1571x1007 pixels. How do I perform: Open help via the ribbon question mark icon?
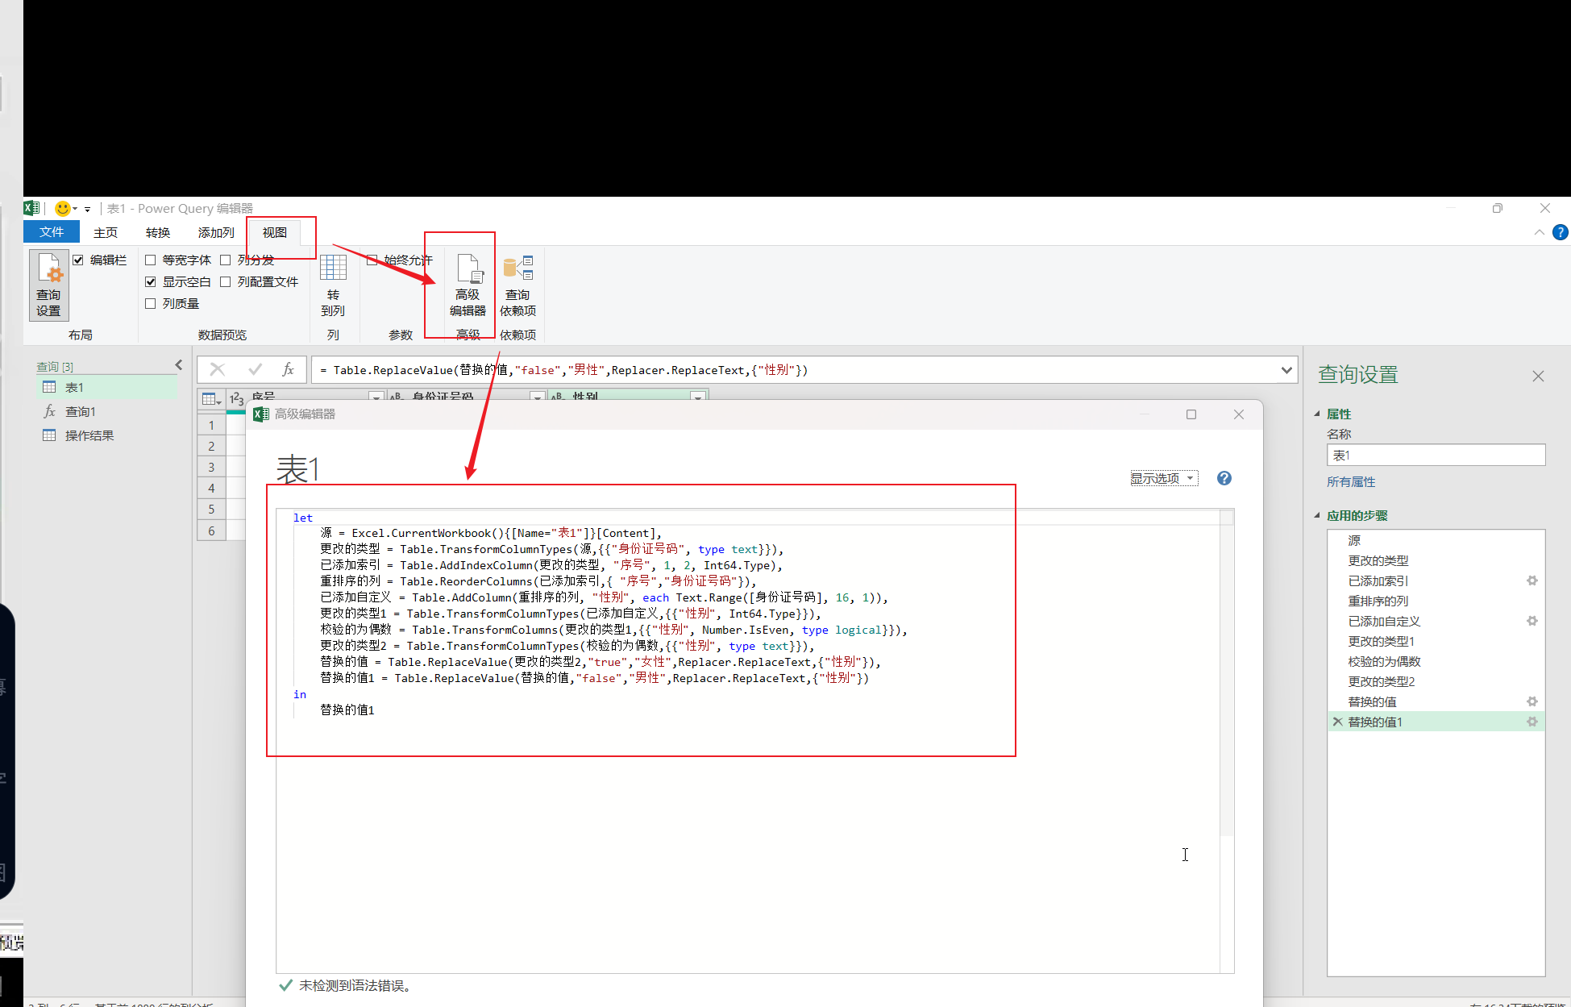1561,232
